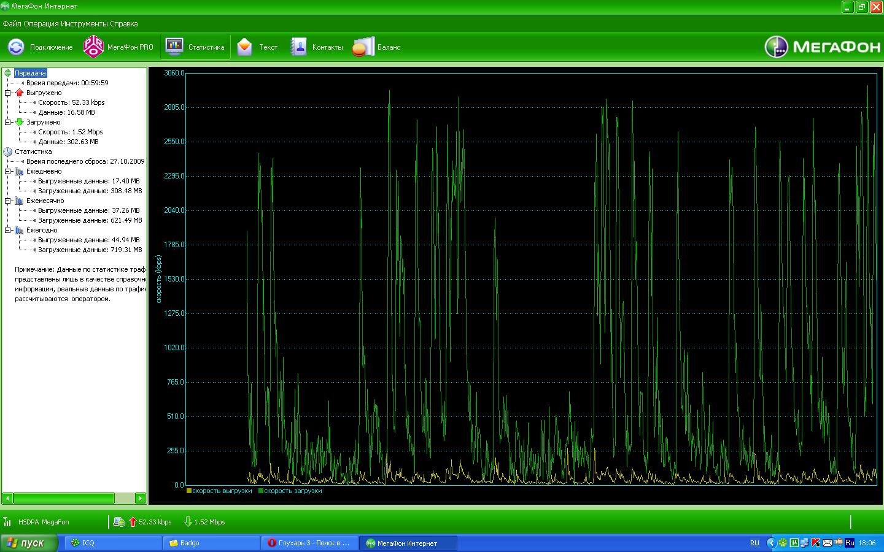Collapse the Ежедневно statistics node

(x=8, y=171)
